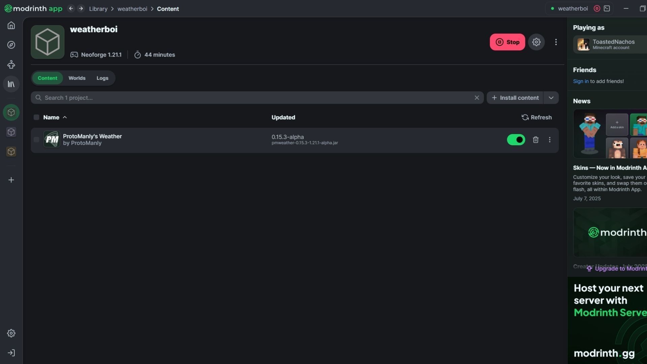Open app settings gear at the bottom of the sidebar
647x364 pixels.
(x=11, y=333)
